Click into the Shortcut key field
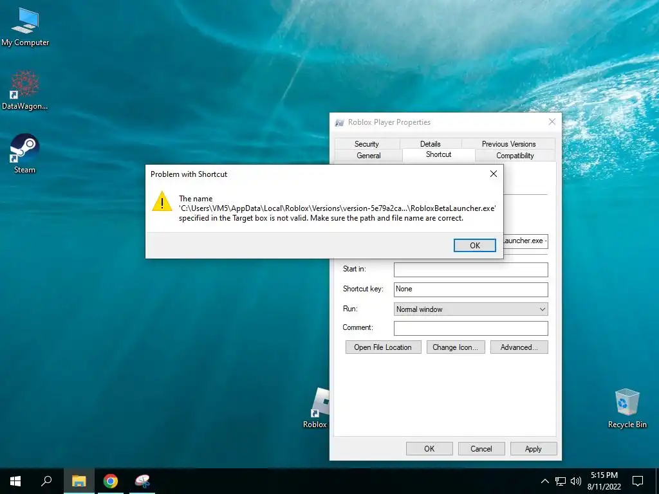Viewport: 659px width, 494px height. point(470,289)
